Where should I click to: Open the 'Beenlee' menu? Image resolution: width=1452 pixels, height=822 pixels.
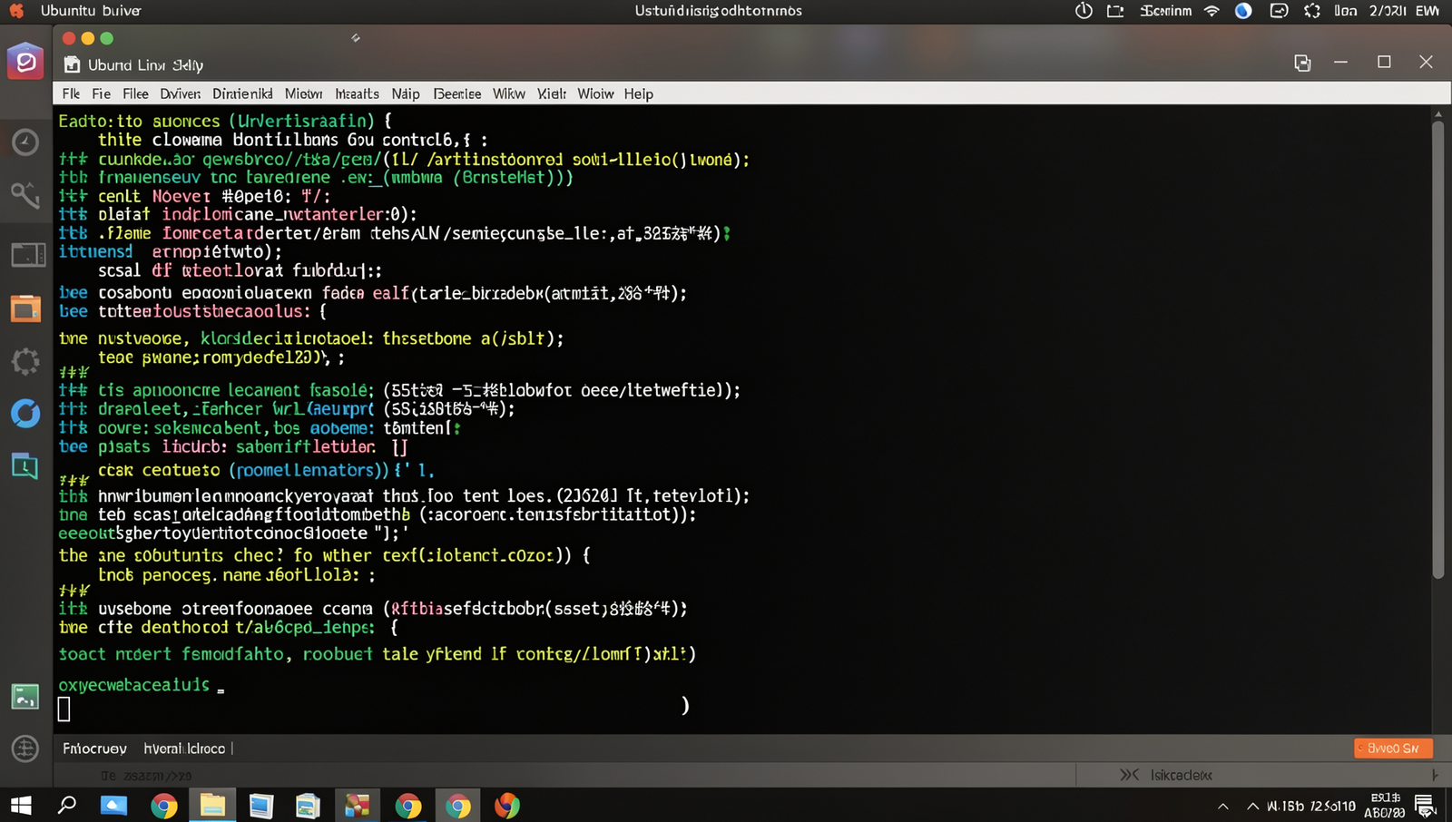point(457,93)
